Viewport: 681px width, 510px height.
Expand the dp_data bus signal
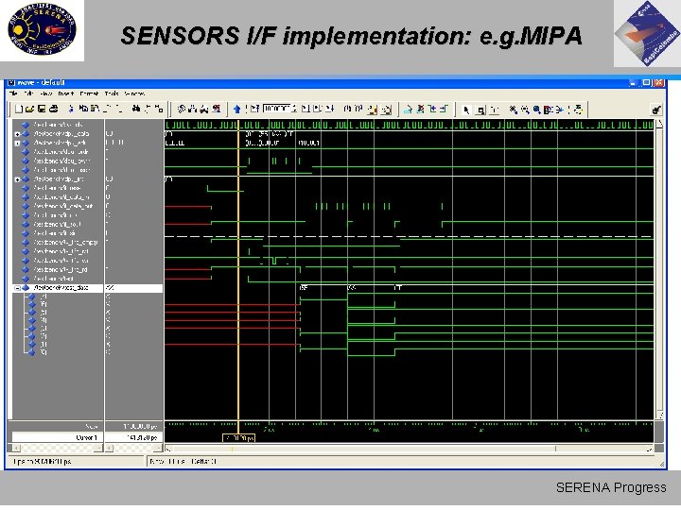pyautogui.click(x=17, y=134)
